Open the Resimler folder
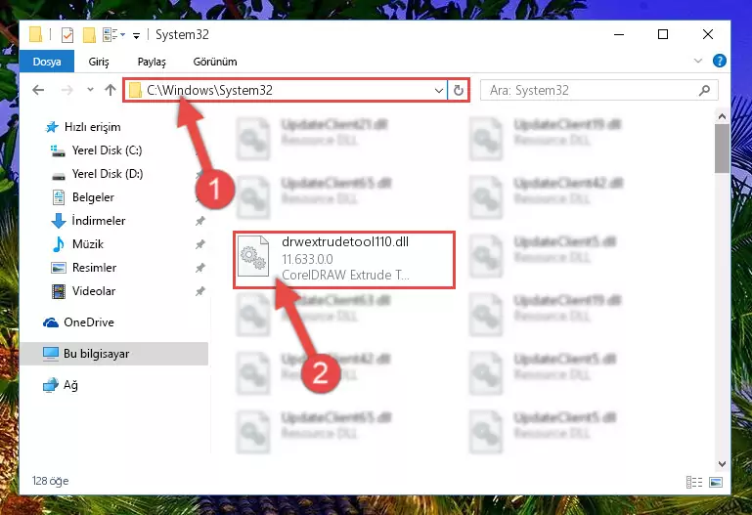The image size is (752, 515). point(94,268)
